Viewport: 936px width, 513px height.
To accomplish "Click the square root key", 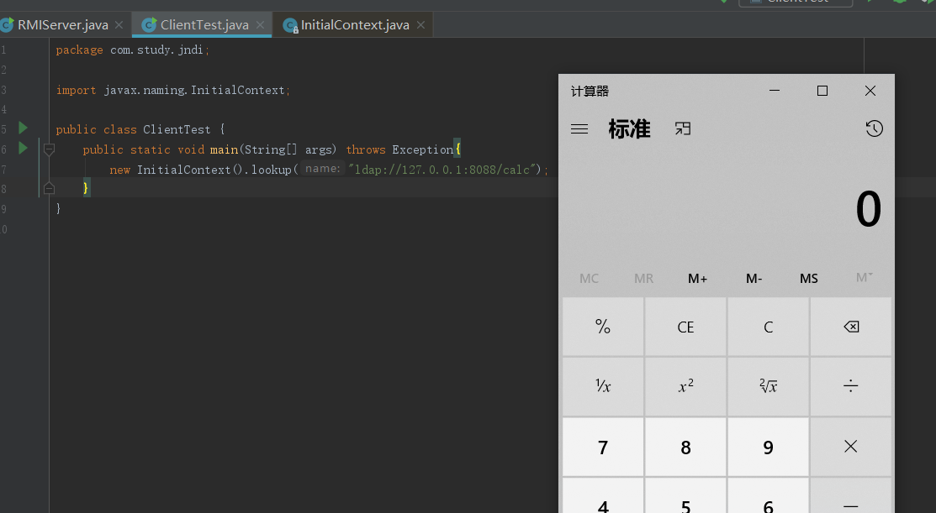I will coord(767,385).
